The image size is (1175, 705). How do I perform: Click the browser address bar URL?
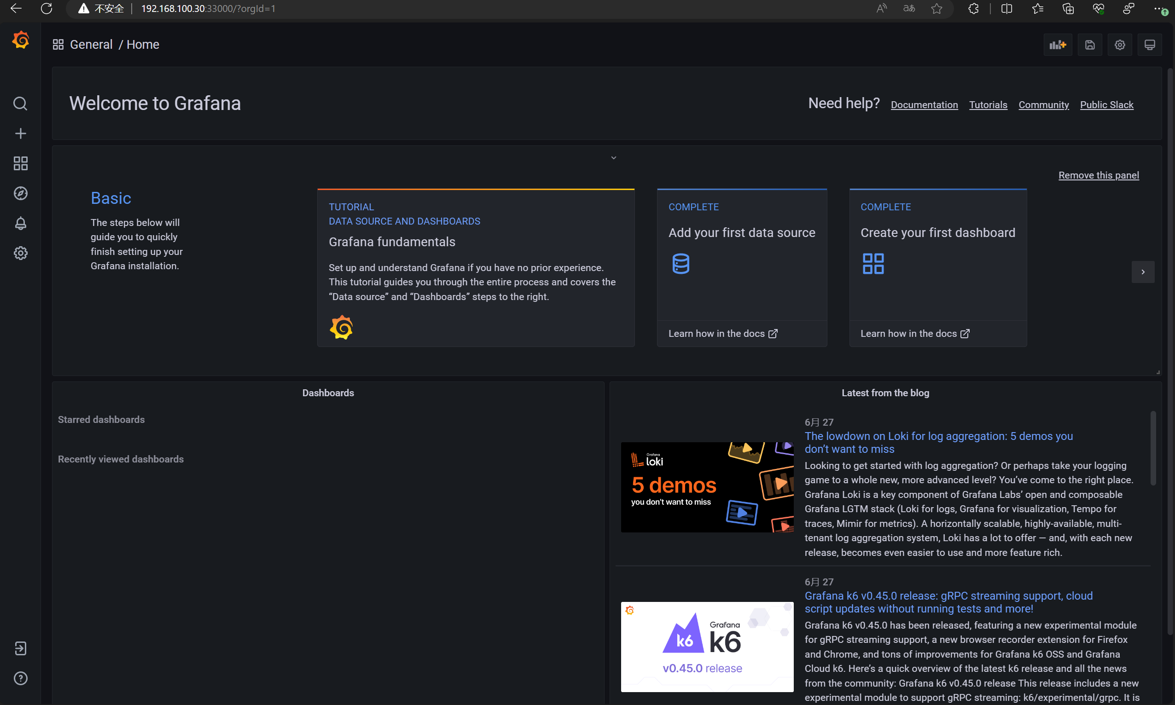click(208, 9)
